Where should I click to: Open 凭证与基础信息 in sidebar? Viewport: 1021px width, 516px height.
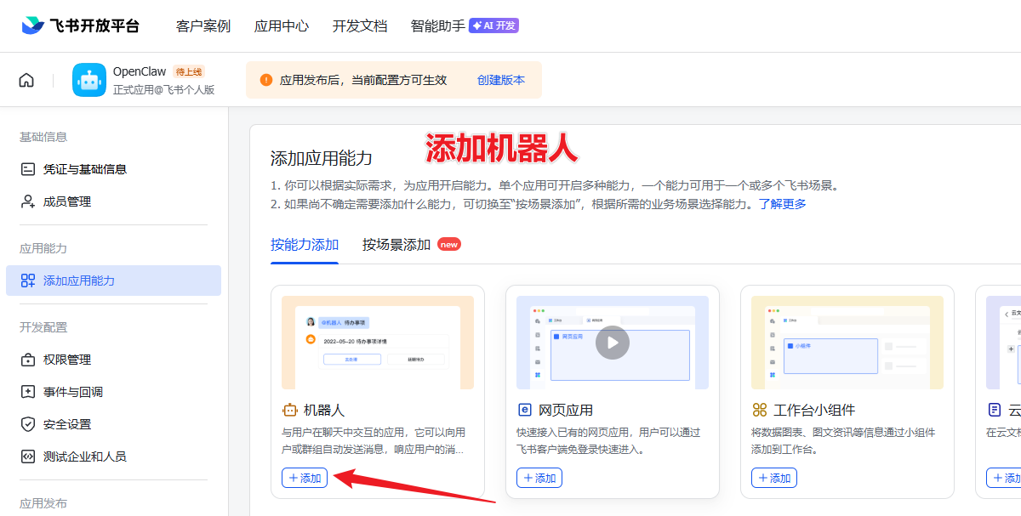[84, 169]
